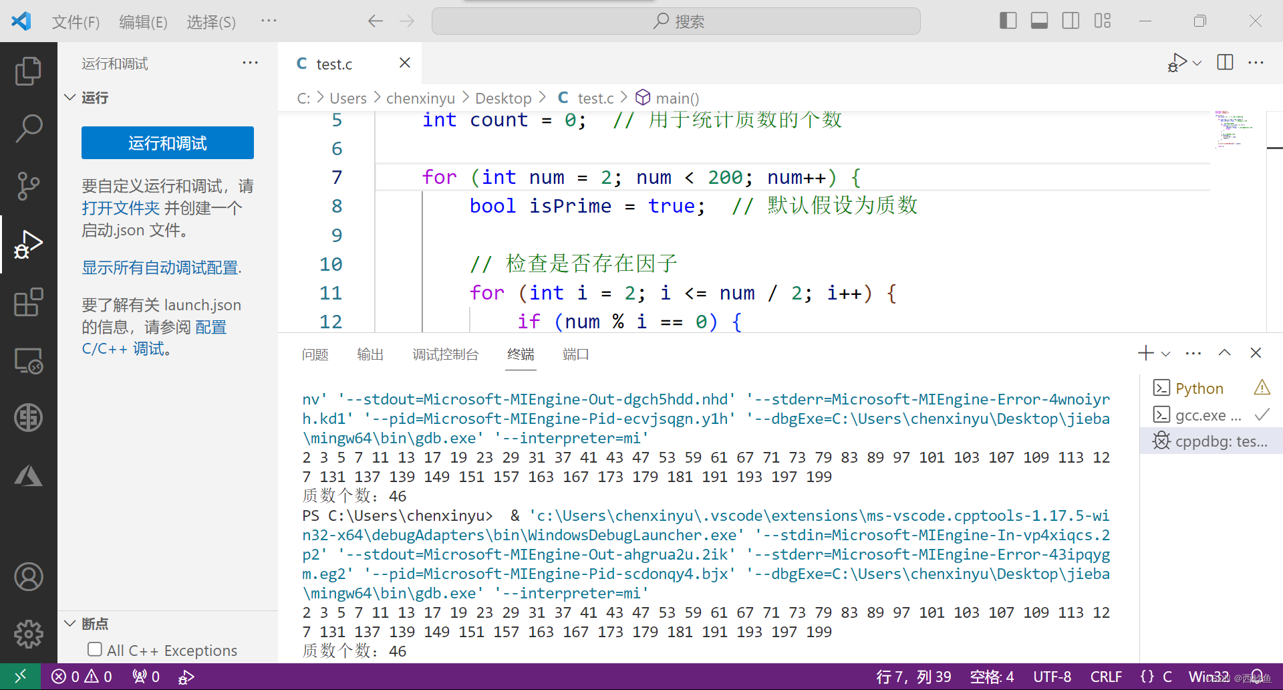The height and width of the screenshot is (690, 1283).
Task: Create a new terminal with plus icon
Action: pyautogui.click(x=1145, y=353)
